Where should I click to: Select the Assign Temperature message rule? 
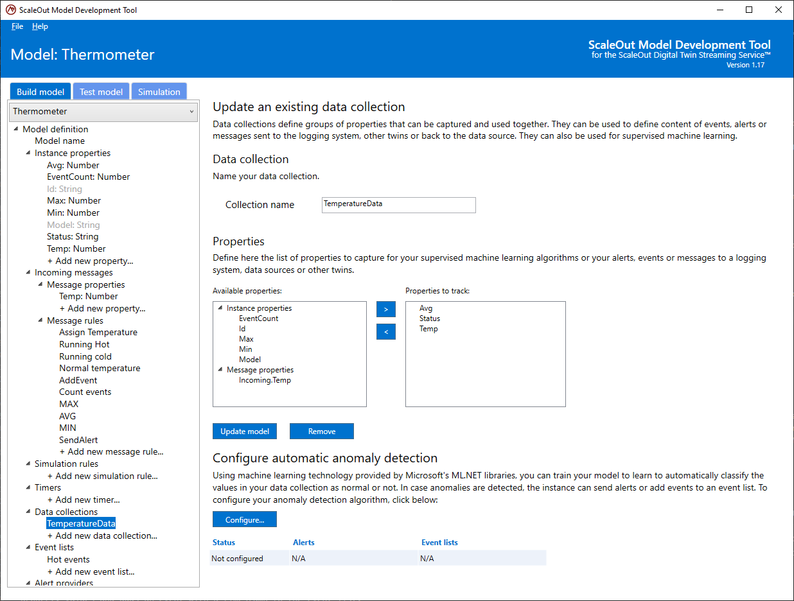(98, 332)
